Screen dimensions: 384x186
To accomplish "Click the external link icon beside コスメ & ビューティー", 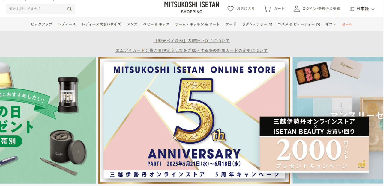I will pyautogui.click(x=318, y=25).
